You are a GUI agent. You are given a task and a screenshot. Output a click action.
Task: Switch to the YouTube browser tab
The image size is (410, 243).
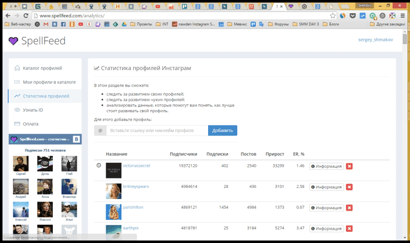[x=158, y=7]
